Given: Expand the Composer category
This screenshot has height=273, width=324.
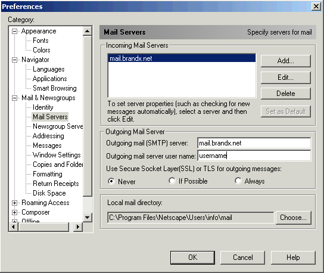Looking at the screenshot, I should (14, 212).
